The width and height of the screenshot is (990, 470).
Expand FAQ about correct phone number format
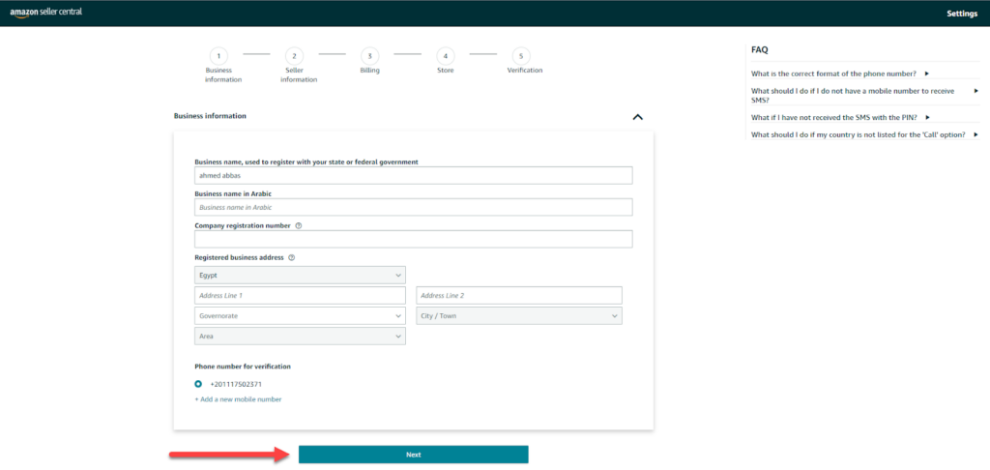840,73
